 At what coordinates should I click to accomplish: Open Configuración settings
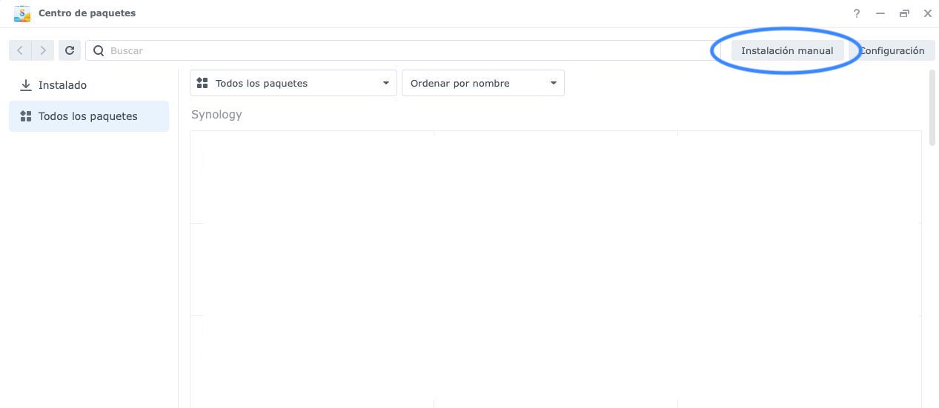tap(893, 50)
